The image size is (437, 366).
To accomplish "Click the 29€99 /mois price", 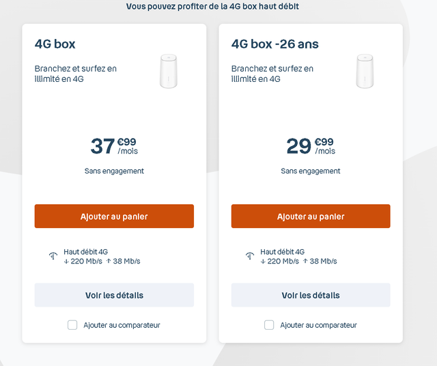I will [x=310, y=146].
